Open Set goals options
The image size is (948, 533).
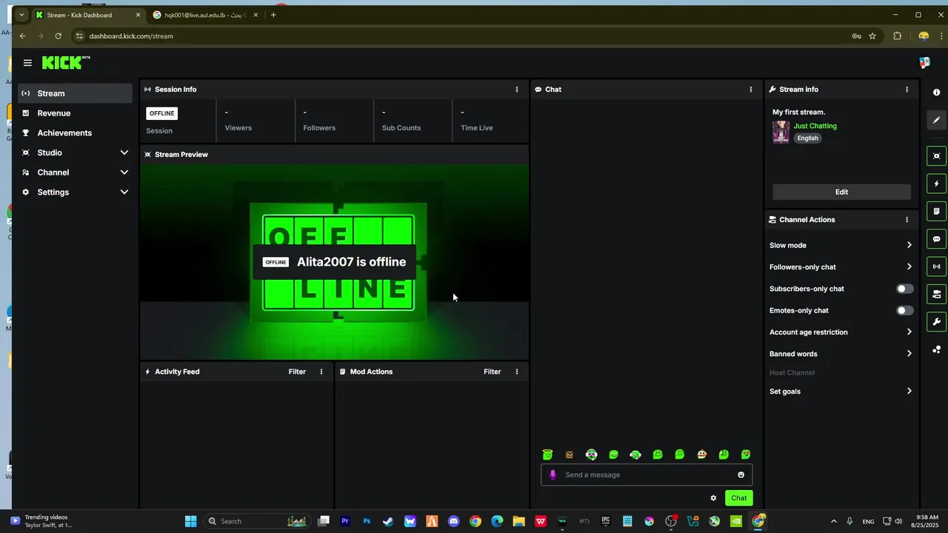[x=841, y=392]
